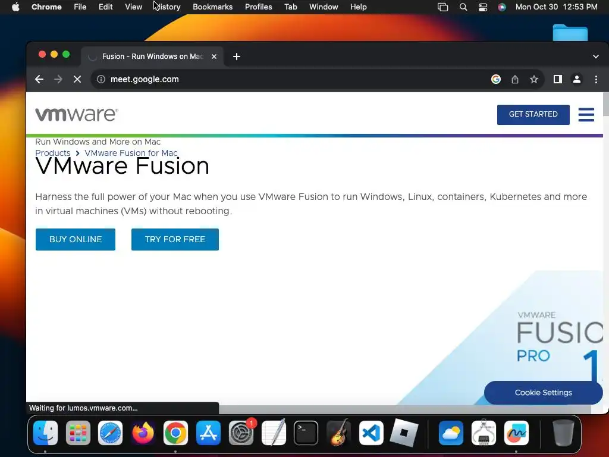Viewport: 609px width, 457px height.
Task: Click the VMware logo
Action: [77, 115]
